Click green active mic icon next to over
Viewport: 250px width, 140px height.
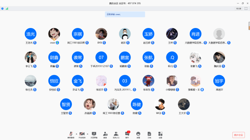click(x=57, y=43)
